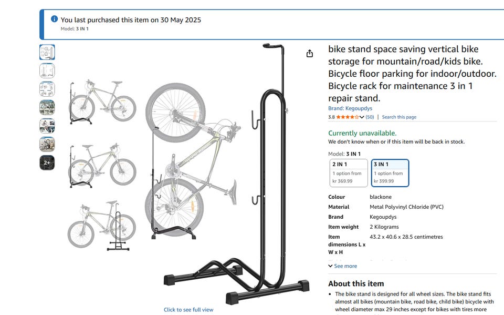Select the second product thumbnail
504x315 pixels.
click(x=47, y=70)
